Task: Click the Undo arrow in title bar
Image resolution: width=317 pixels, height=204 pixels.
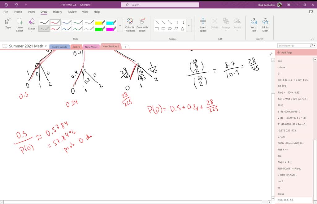Action: tap(16, 5)
